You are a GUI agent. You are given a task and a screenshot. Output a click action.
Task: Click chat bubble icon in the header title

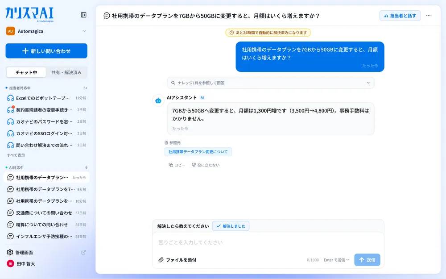(107, 16)
